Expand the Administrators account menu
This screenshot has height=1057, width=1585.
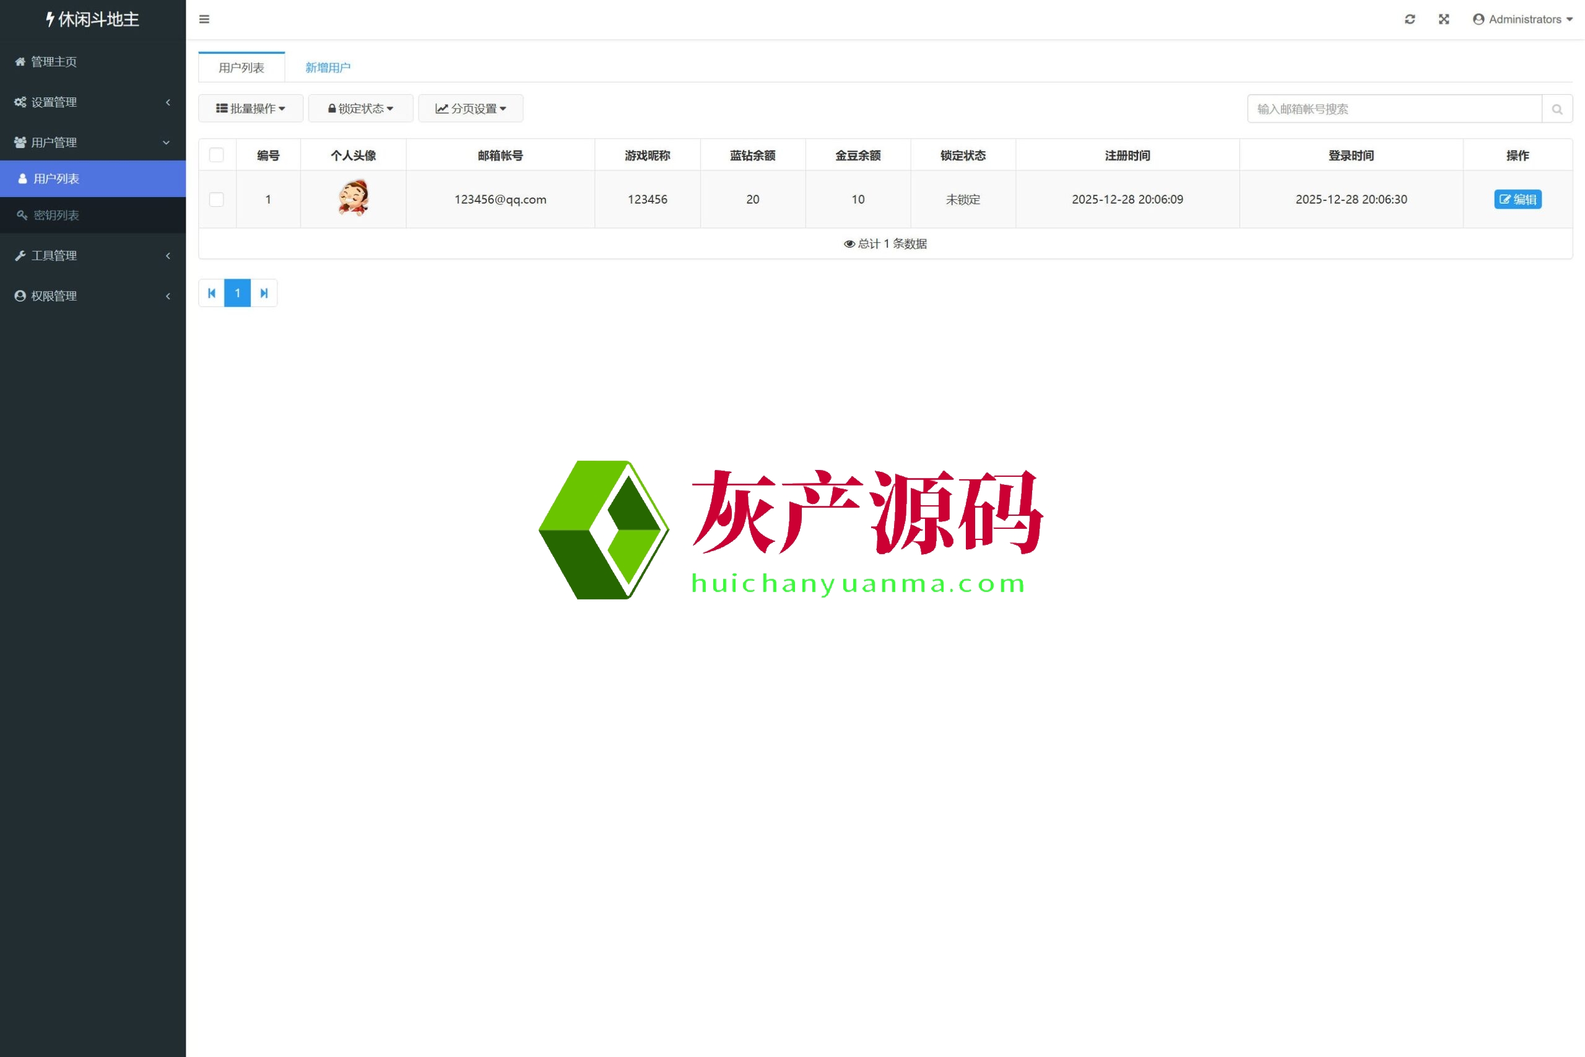coord(1522,19)
